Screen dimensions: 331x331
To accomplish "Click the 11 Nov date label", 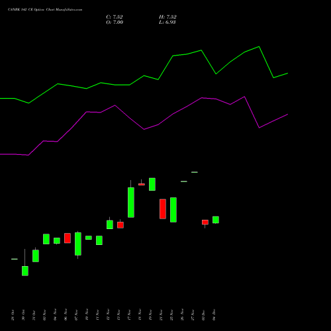I will (x=97, y=314).
